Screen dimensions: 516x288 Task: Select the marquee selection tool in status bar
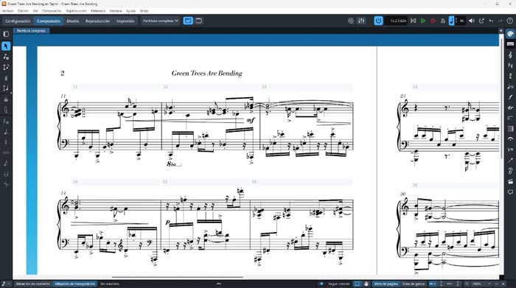coord(357,284)
